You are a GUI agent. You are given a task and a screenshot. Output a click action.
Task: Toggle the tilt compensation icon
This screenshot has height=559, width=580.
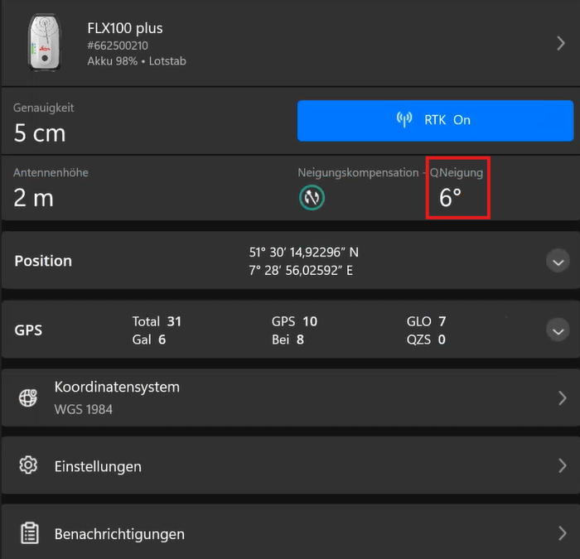coord(312,198)
